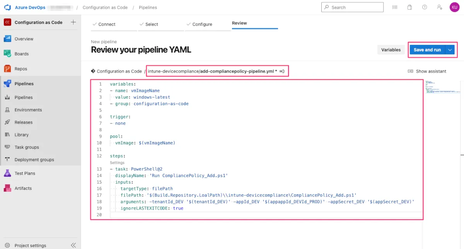464x249 pixels.
Task: Open user settings icon in header
Action: (439, 7)
